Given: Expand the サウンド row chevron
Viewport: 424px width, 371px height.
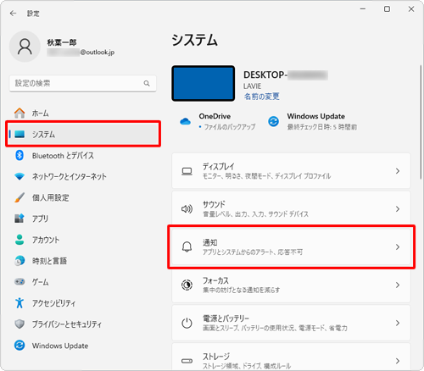Looking at the screenshot, I should (398, 209).
